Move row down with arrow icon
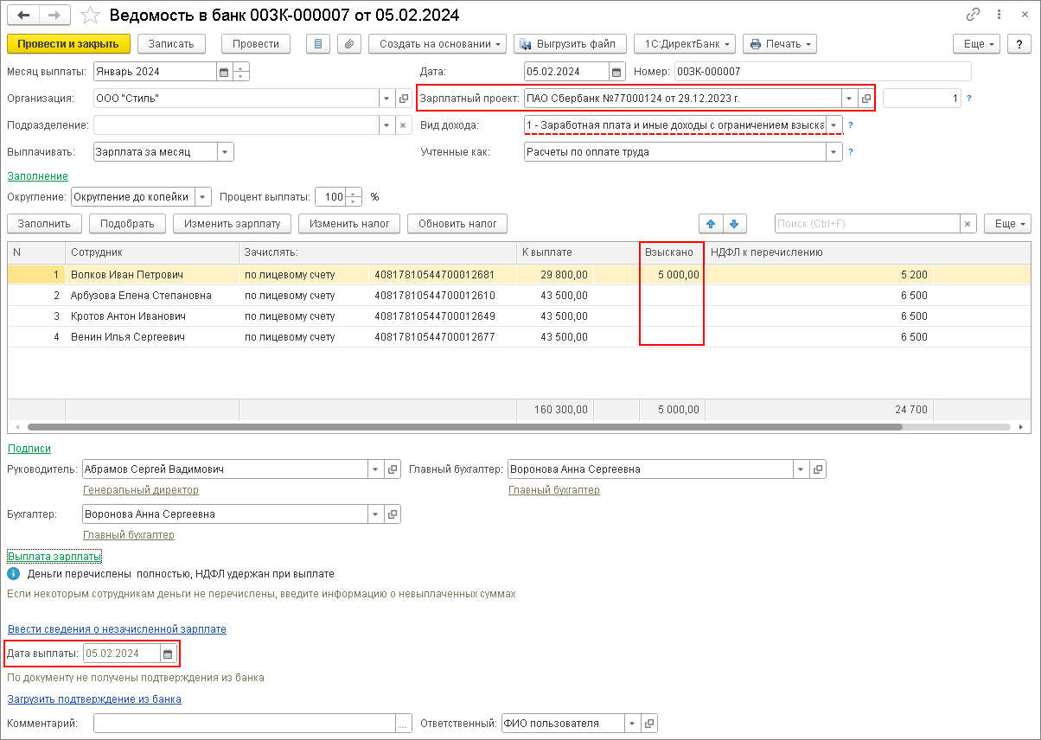 click(x=733, y=224)
